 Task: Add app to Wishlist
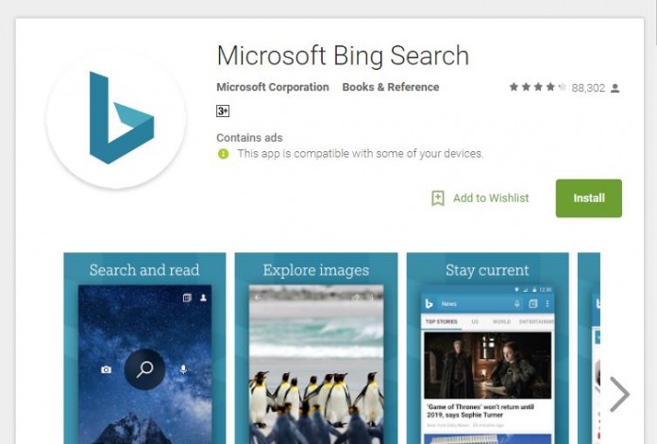point(480,197)
